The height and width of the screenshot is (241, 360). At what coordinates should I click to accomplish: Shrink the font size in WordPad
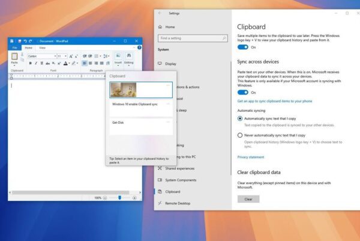coord(76,56)
